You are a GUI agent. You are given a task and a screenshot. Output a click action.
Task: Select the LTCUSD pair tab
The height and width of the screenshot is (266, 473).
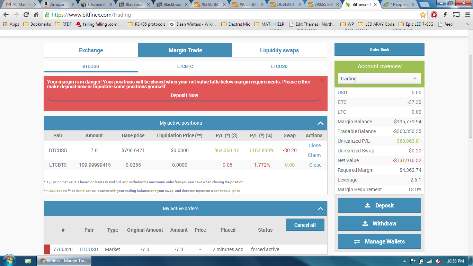coord(279,66)
